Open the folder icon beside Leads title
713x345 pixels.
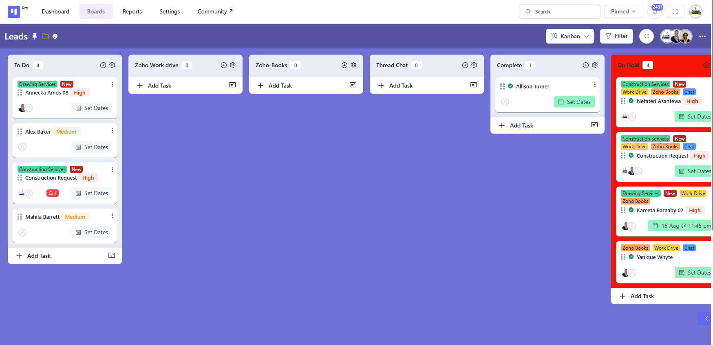point(45,36)
